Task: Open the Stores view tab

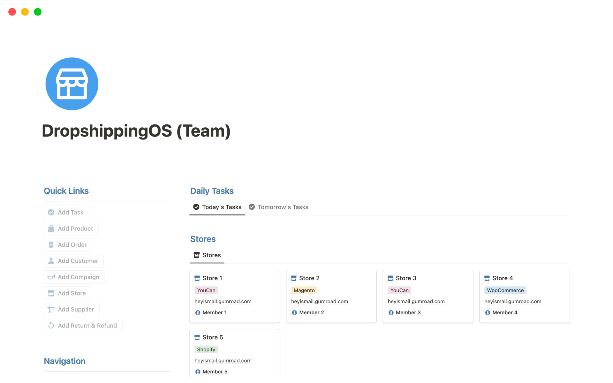Action: tap(207, 255)
